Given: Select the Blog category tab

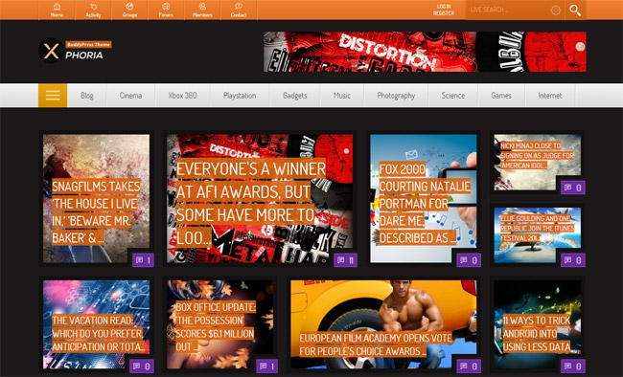Looking at the screenshot, I should pyautogui.click(x=86, y=96).
